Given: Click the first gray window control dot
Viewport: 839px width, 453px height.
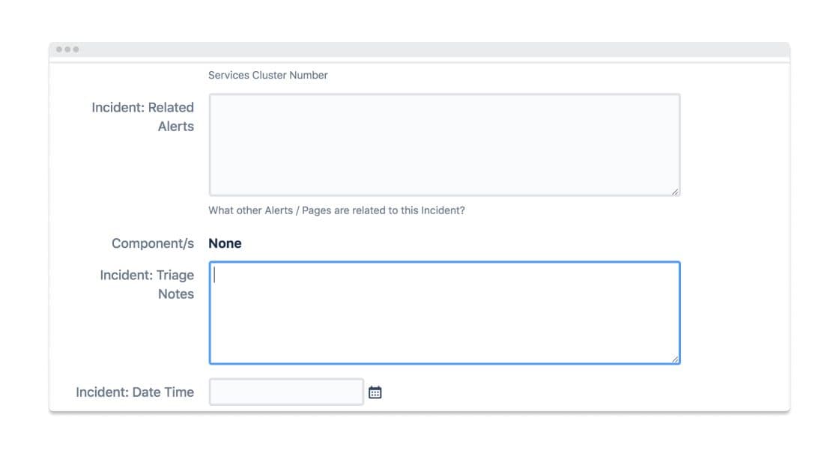Looking at the screenshot, I should (x=59, y=49).
